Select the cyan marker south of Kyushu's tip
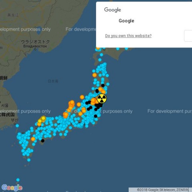This screenshot has height=192, width=192. click(29, 160)
